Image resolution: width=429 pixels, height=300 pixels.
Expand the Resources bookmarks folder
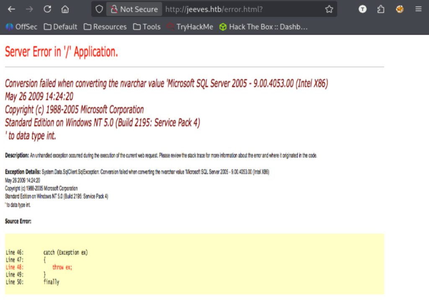coord(105,27)
